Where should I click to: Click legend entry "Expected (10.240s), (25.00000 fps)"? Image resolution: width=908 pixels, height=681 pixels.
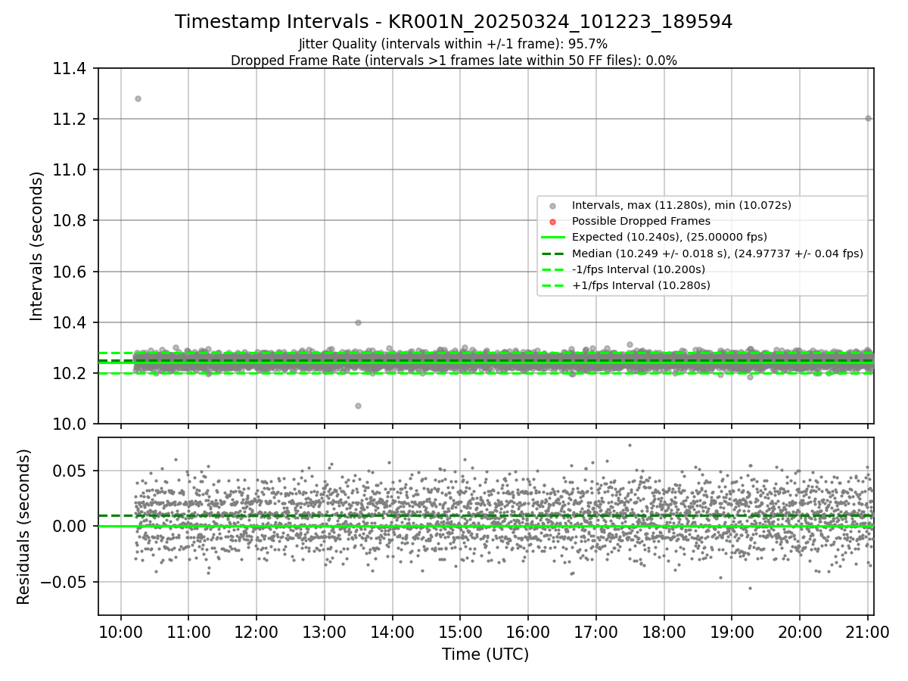point(669,237)
